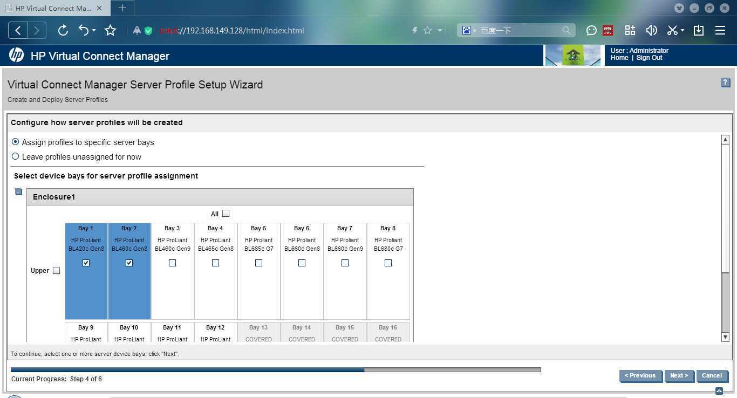The height and width of the screenshot is (398, 737).
Task: Click the lightning speed-mode icon
Action: point(414,31)
